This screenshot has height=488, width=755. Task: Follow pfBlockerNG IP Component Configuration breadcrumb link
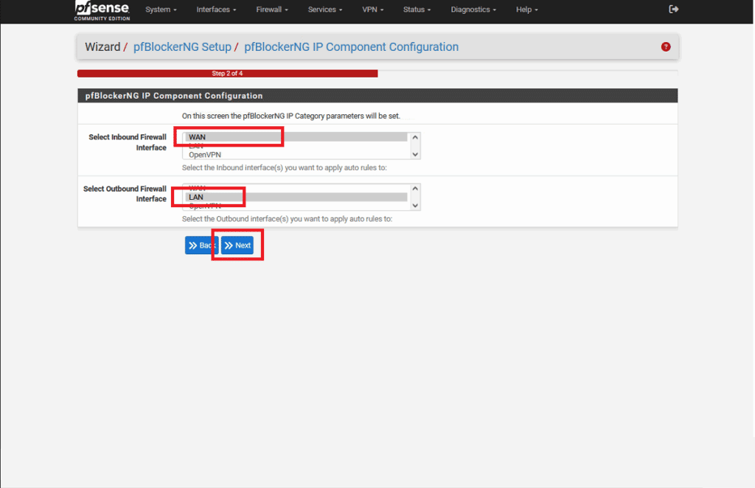[351, 46]
